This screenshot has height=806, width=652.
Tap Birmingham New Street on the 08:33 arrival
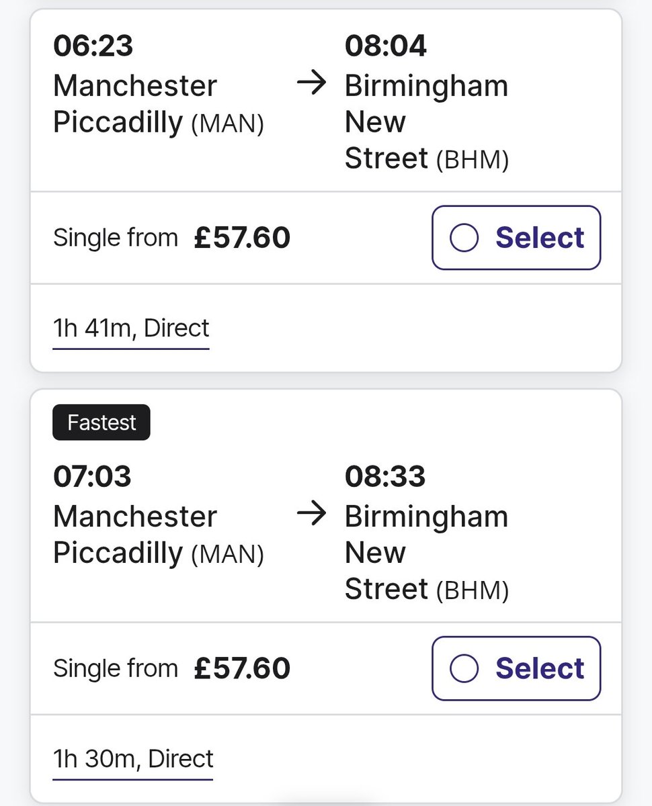point(426,553)
